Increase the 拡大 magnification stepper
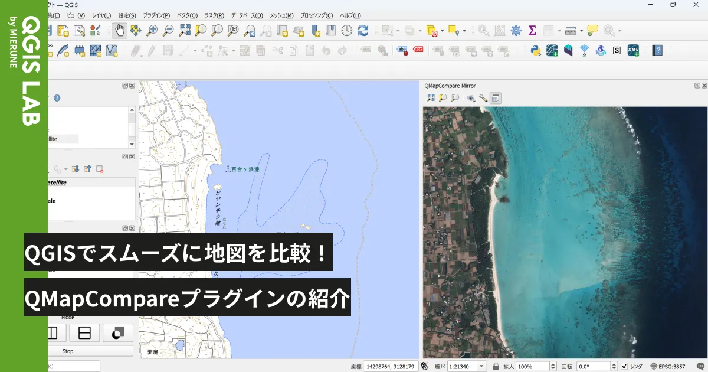 [552, 364]
